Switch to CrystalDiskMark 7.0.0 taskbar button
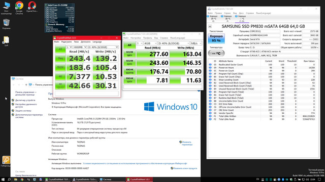The image size is (325, 182). (57, 179)
